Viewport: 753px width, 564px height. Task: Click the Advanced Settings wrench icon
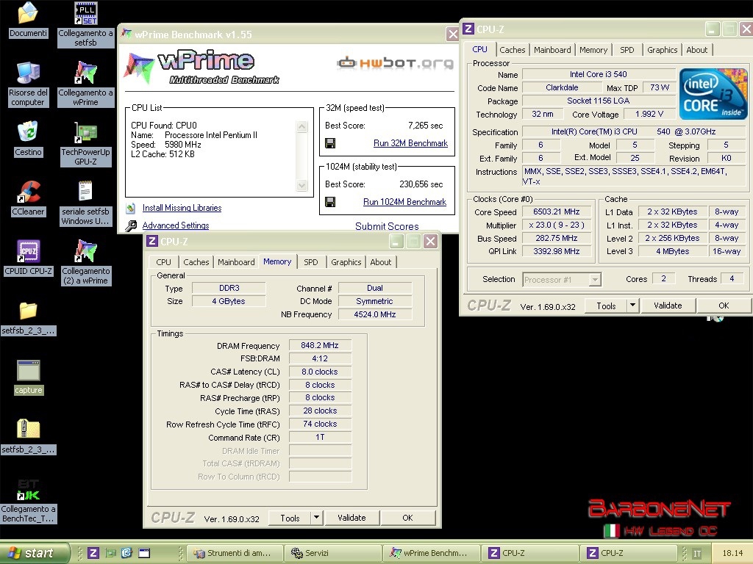point(131,226)
